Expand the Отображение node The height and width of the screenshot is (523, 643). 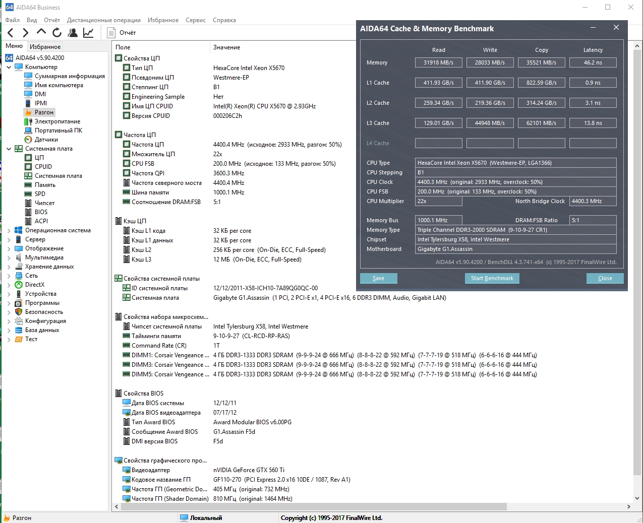[x=9, y=248]
